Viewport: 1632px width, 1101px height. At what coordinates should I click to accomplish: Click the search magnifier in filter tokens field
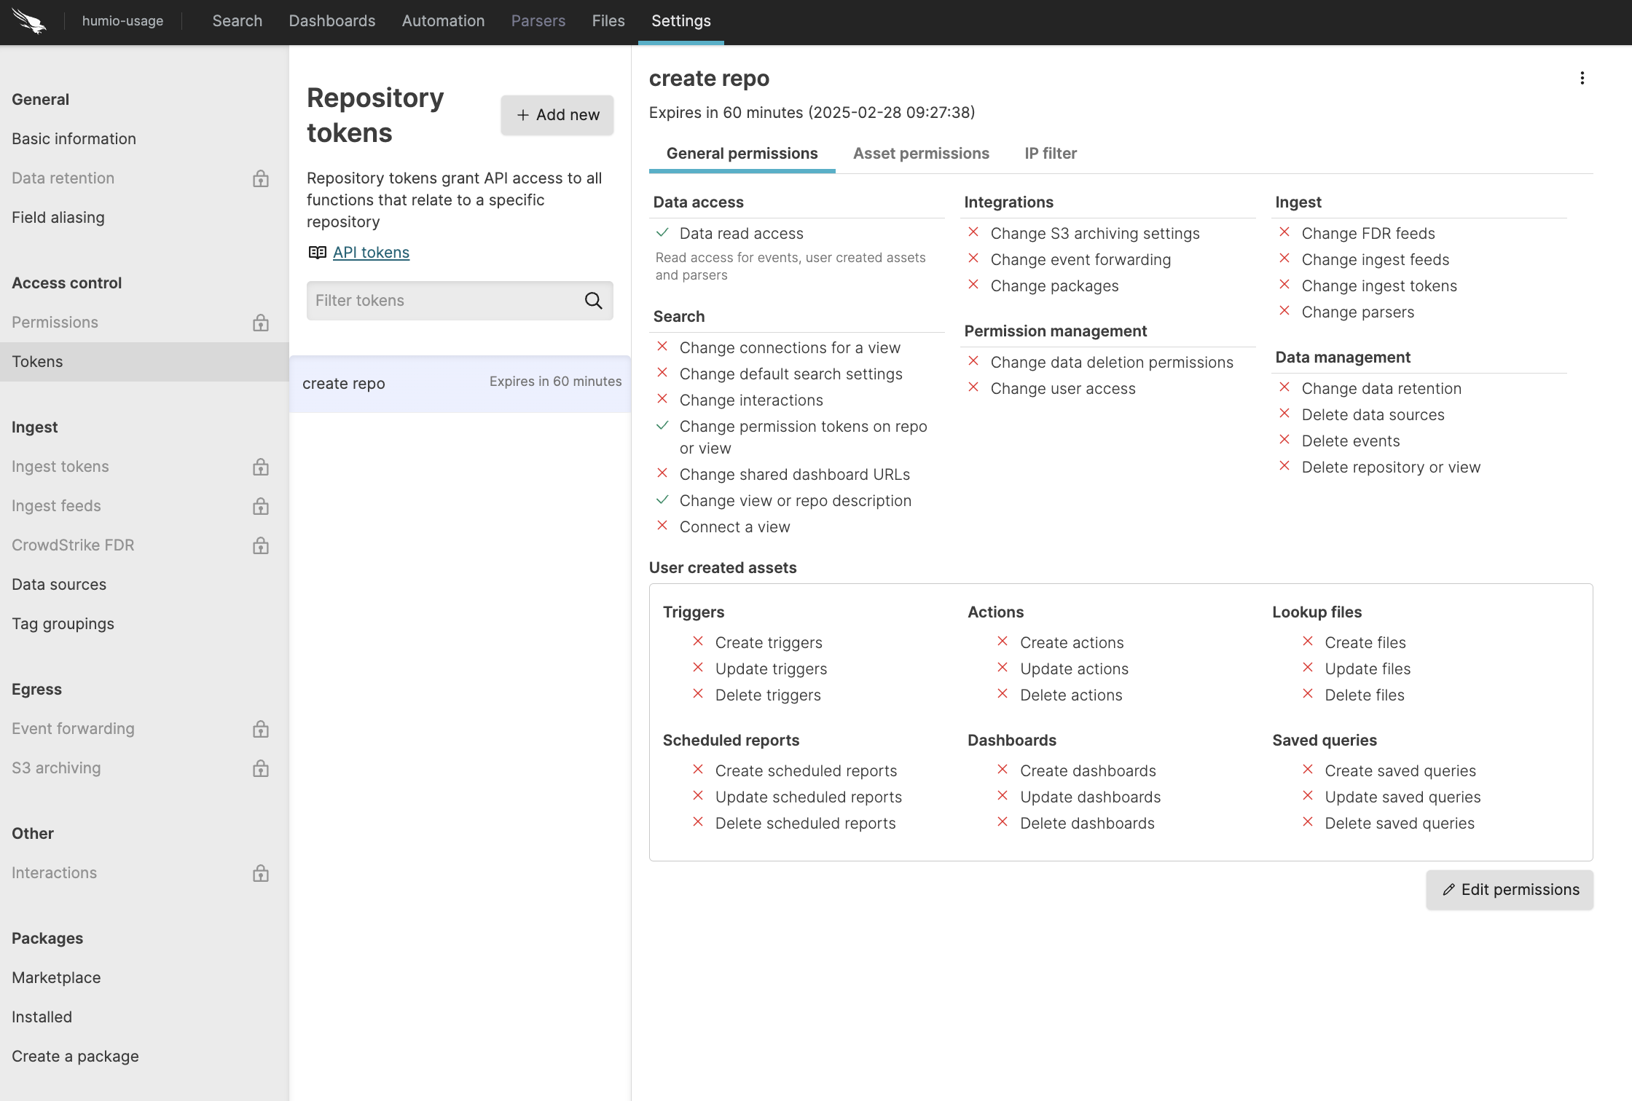coord(593,300)
